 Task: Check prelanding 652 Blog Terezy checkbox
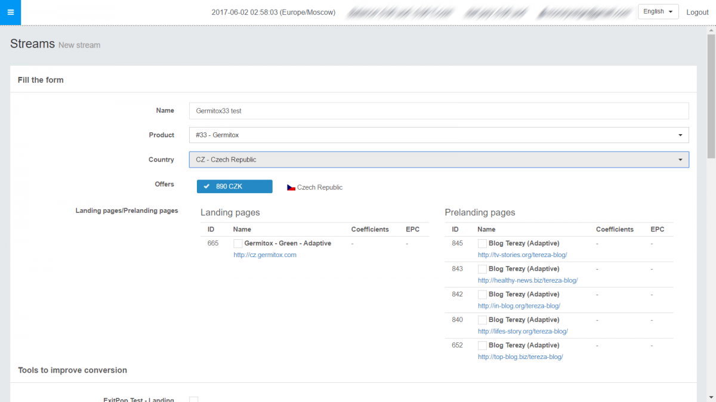[482, 346]
